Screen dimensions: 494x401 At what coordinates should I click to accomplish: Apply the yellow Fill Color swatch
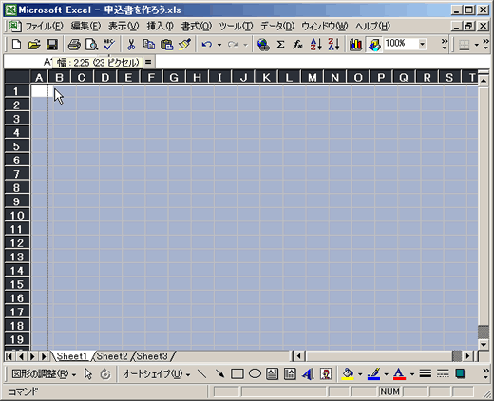(348, 374)
